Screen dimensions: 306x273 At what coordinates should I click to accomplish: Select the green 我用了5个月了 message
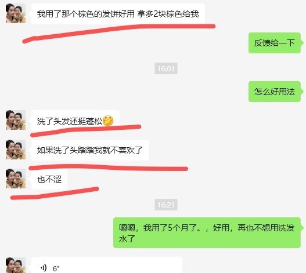click(x=207, y=232)
